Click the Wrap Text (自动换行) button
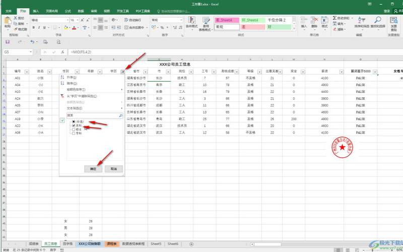 (132, 20)
